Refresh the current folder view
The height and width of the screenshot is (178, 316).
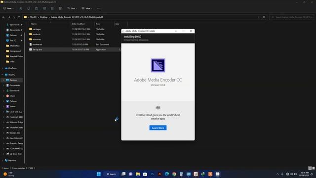coord(264,17)
